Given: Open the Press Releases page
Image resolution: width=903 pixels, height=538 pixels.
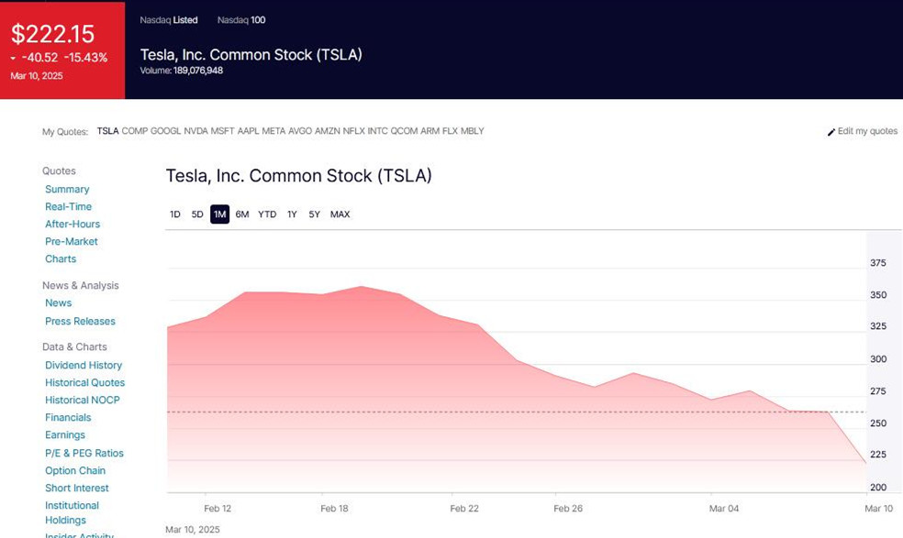Looking at the screenshot, I should coord(80,322).
